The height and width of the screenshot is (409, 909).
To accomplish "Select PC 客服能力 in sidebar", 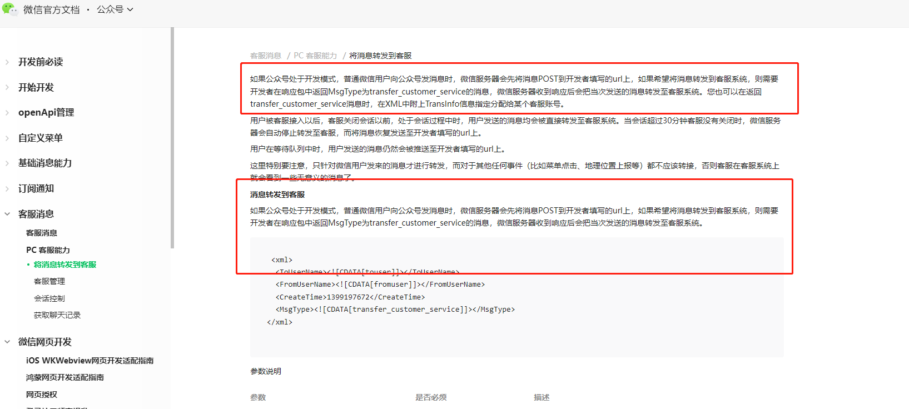I will click(48, 250).
